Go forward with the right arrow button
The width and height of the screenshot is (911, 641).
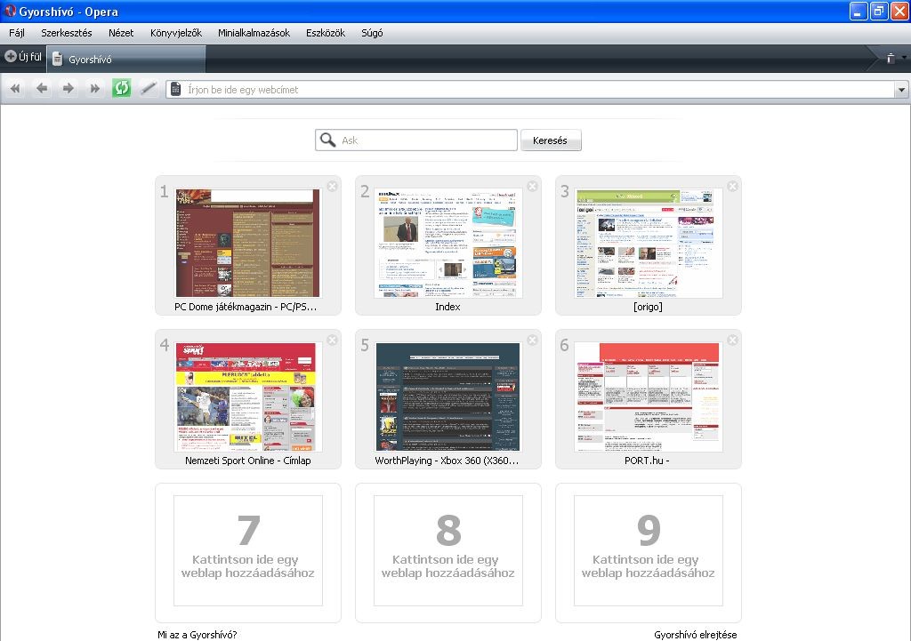pyautogui.click(x=68, y=89)
